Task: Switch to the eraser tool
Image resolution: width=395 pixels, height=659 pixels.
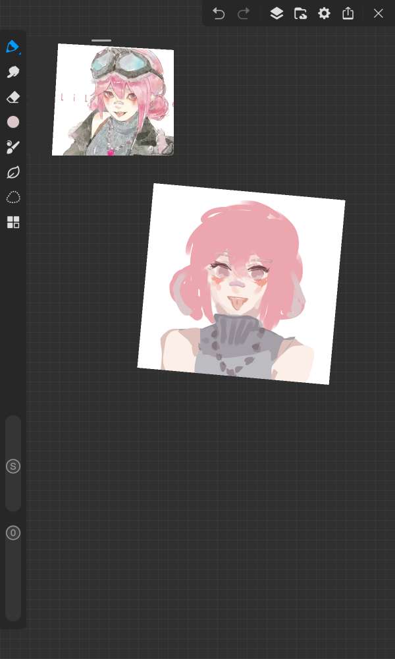Action: tap(13, 98)
